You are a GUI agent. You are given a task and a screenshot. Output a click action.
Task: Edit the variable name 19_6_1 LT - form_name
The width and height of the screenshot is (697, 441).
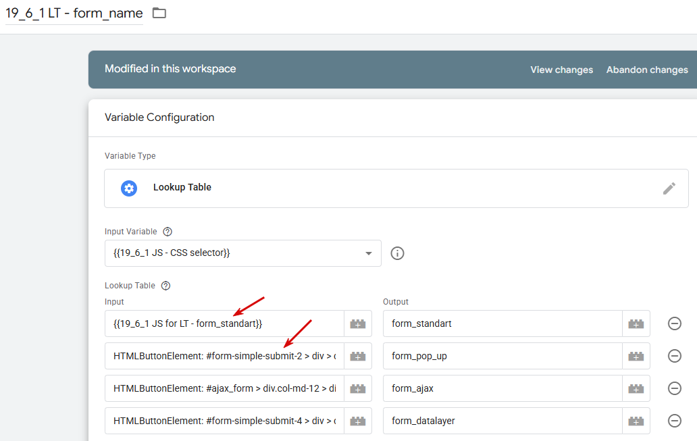(74, 14)
